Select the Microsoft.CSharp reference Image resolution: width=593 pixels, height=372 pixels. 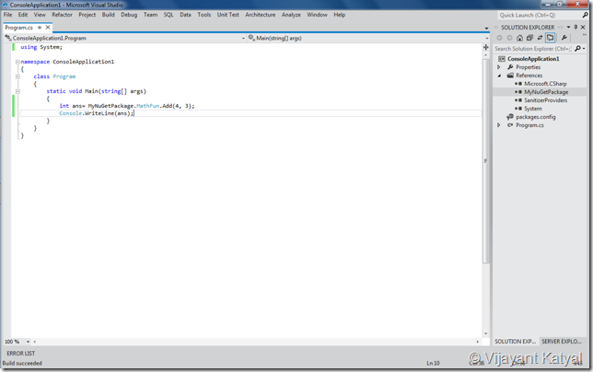click(x=545, y=84)
